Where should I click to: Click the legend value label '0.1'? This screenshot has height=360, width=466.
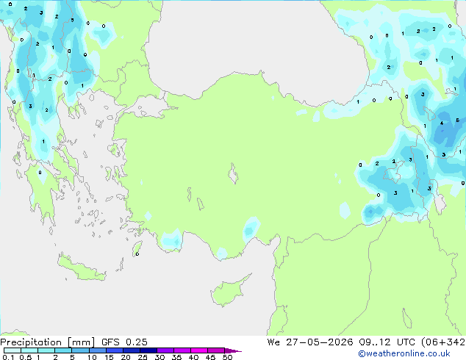(8, 357)
